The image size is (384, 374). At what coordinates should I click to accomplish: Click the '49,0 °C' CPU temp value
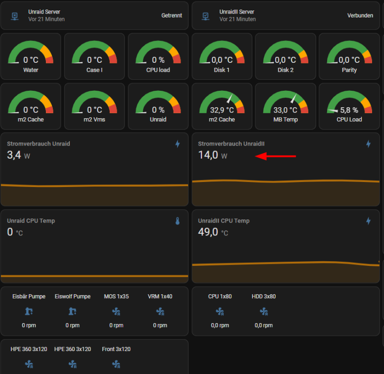pos(213,232)
